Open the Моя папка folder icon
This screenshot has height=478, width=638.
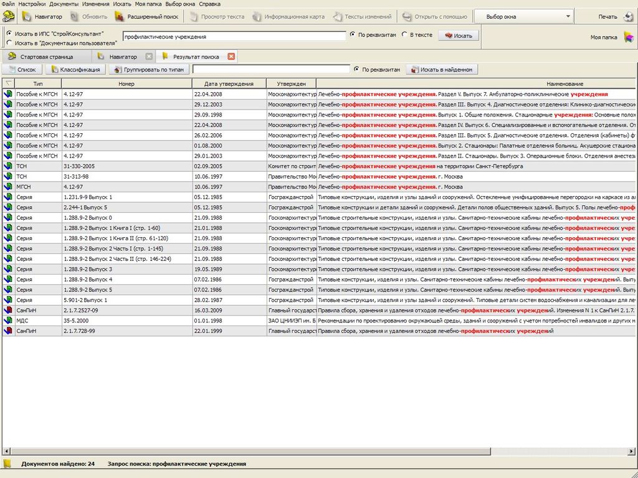(629, 37)
